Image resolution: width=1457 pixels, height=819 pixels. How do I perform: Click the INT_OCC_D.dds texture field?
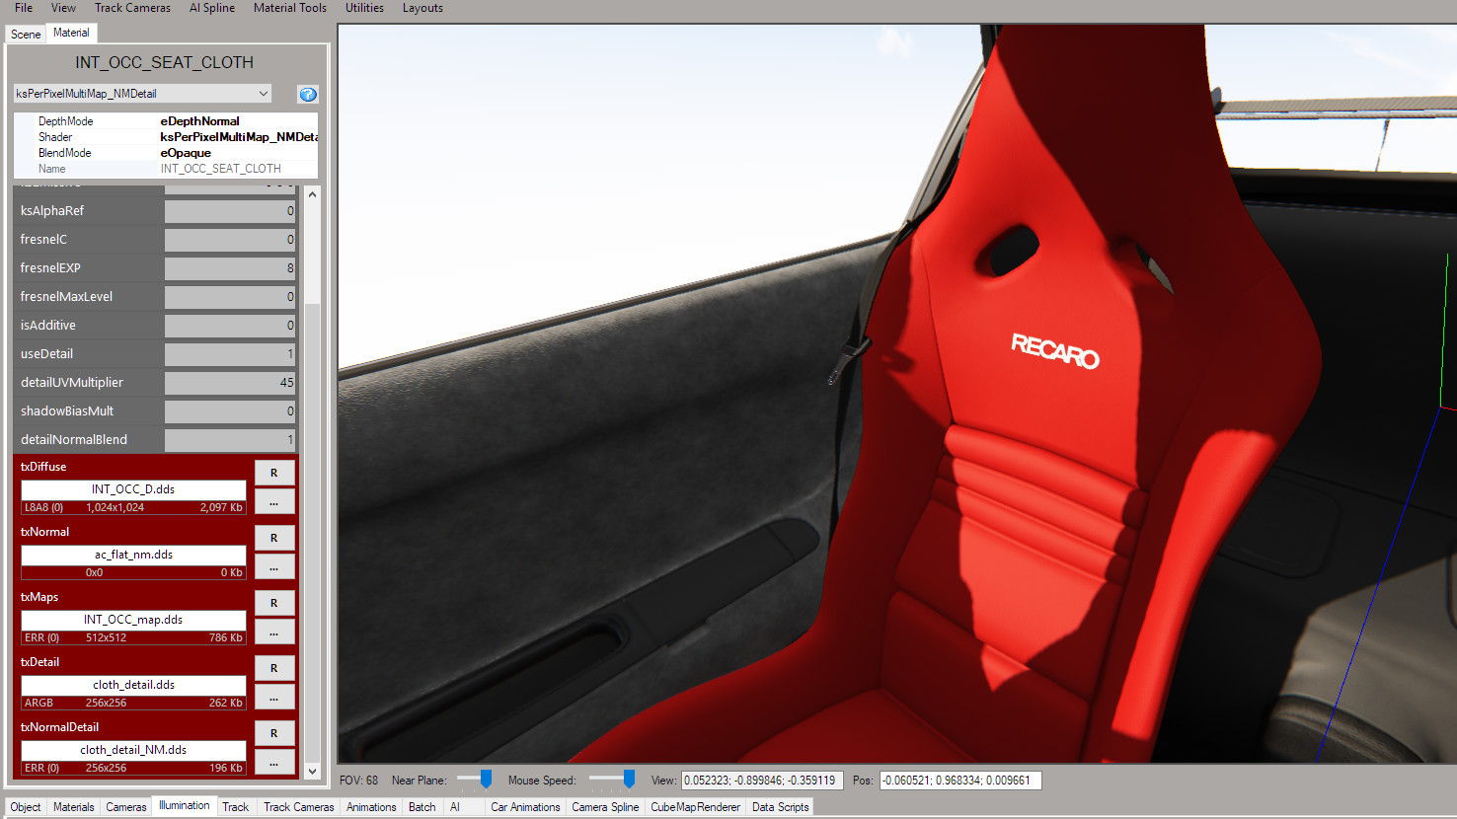pos(133,489)
